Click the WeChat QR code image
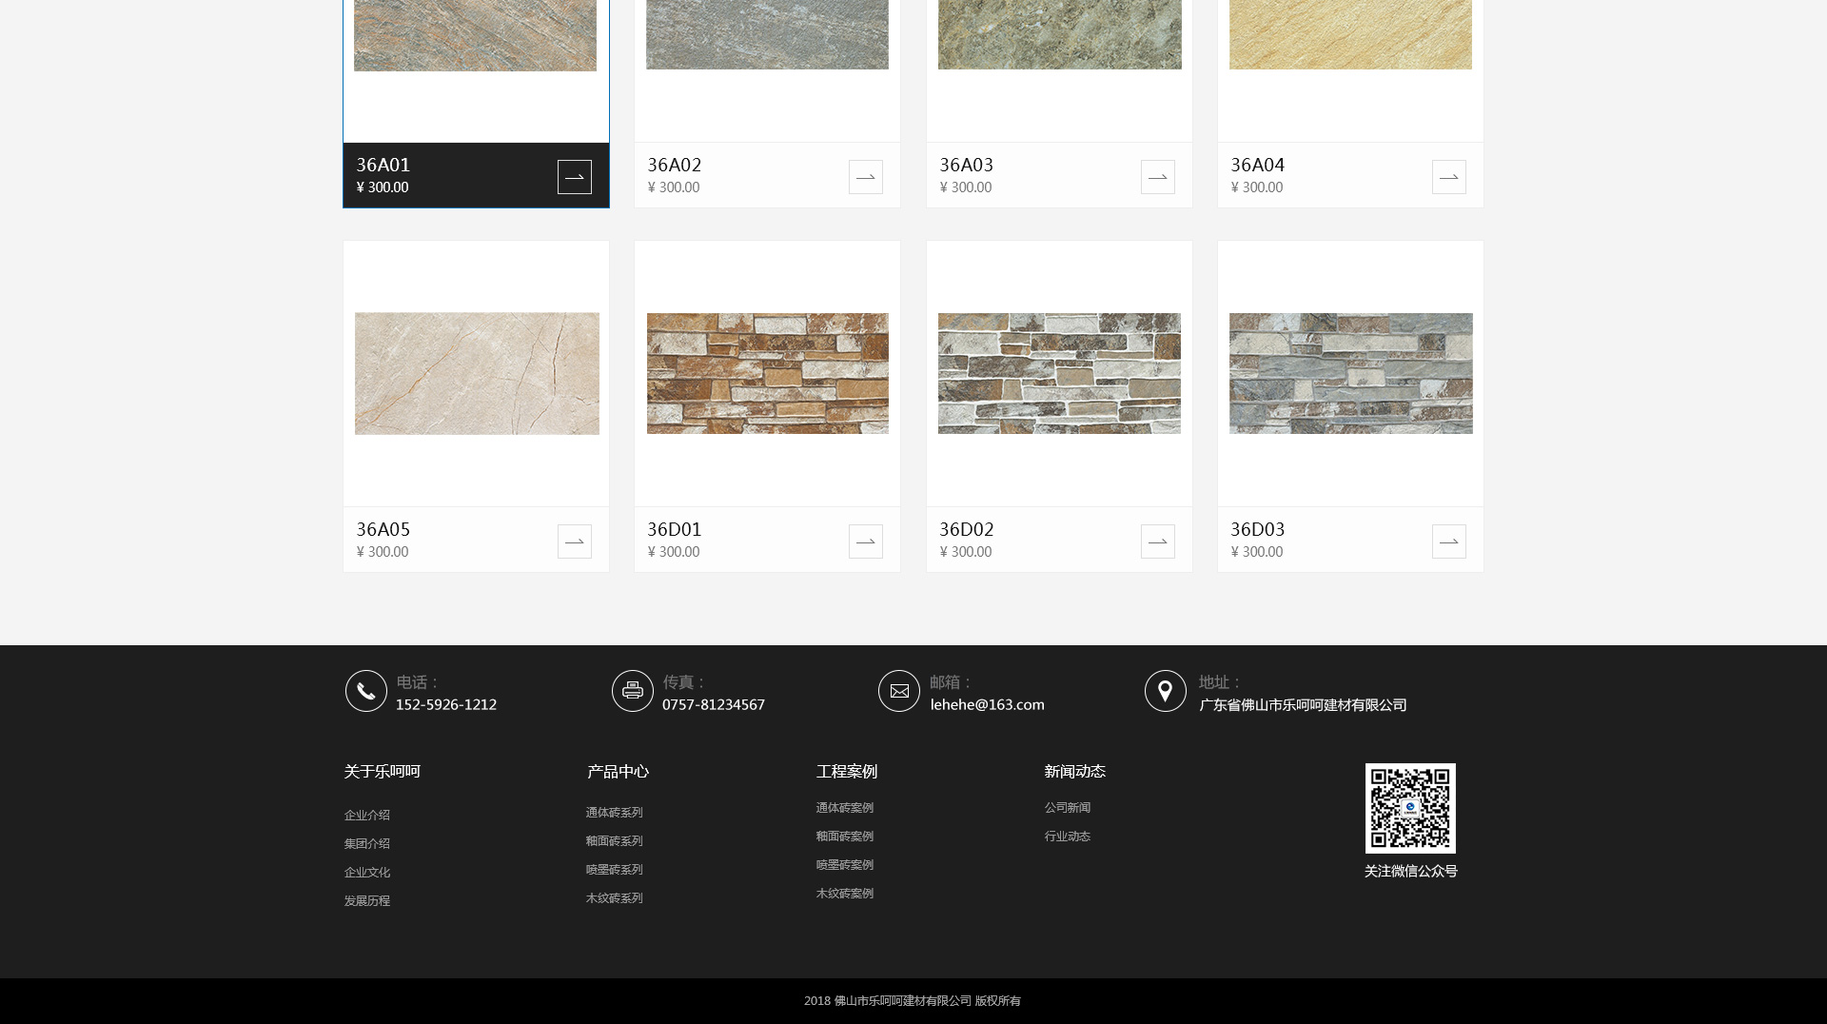 point(1410,808)
